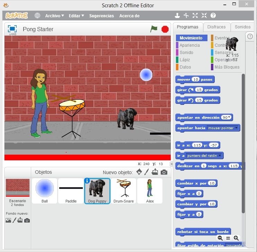Screen dimensions: 257x252
Task: Take new backdrop photo from camera
Action: (27, 220)
